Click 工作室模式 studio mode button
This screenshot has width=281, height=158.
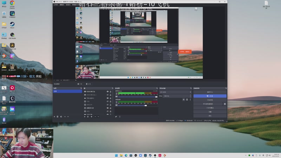click(210, 108)
